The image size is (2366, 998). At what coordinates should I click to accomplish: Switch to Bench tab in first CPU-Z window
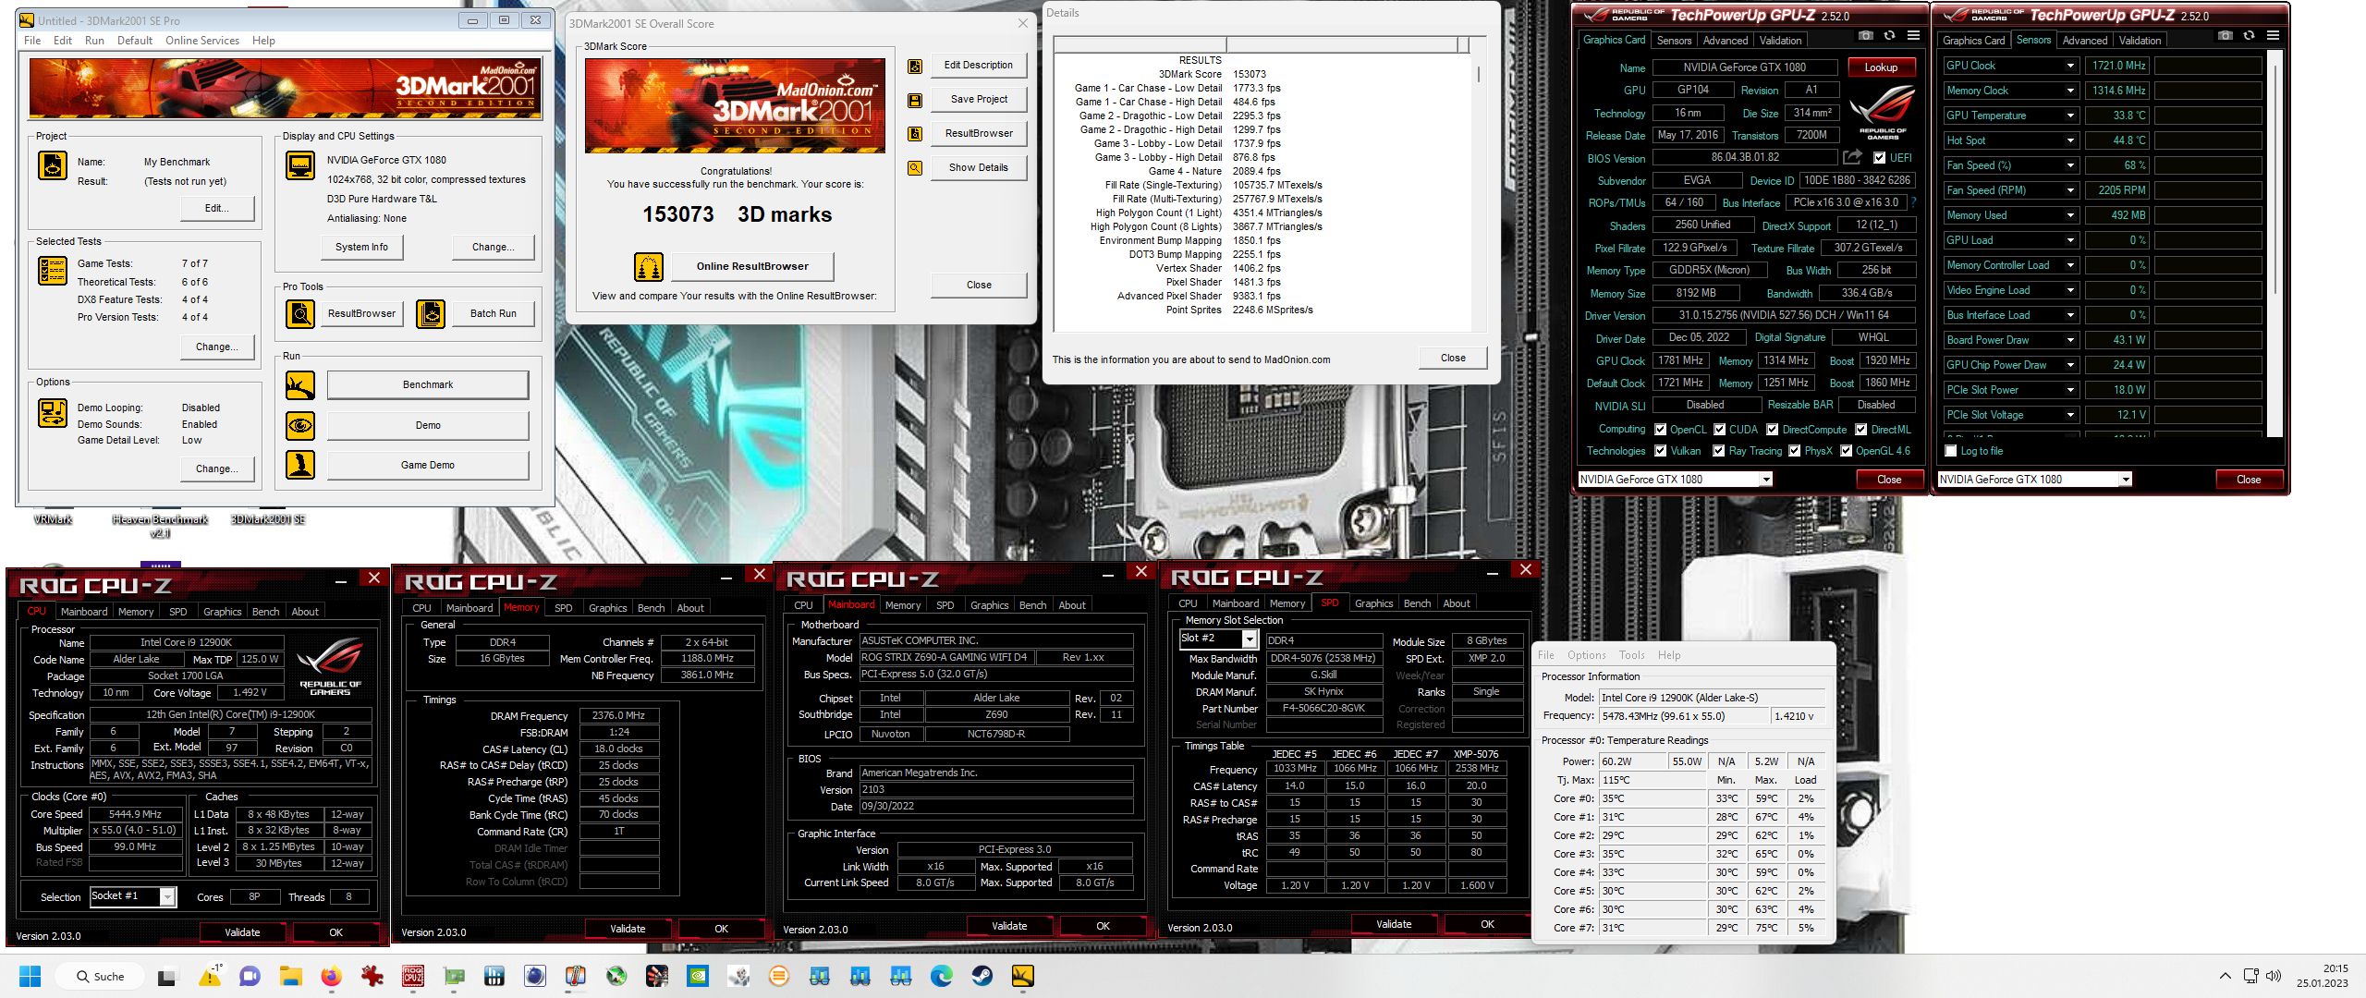pyautogui.click(x=265, y=612)
